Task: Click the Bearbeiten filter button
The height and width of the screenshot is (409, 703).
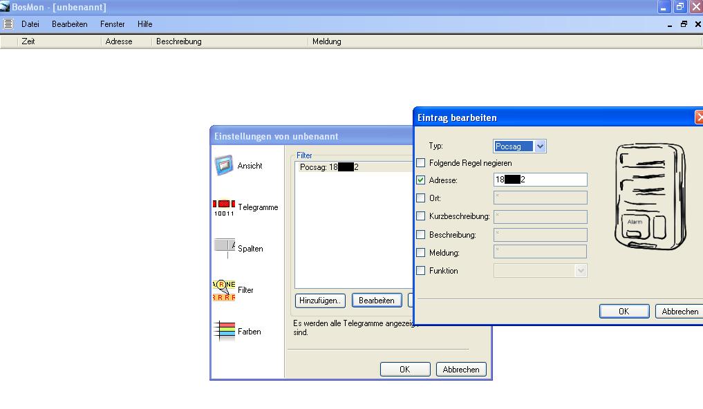Action: [377, 300]
